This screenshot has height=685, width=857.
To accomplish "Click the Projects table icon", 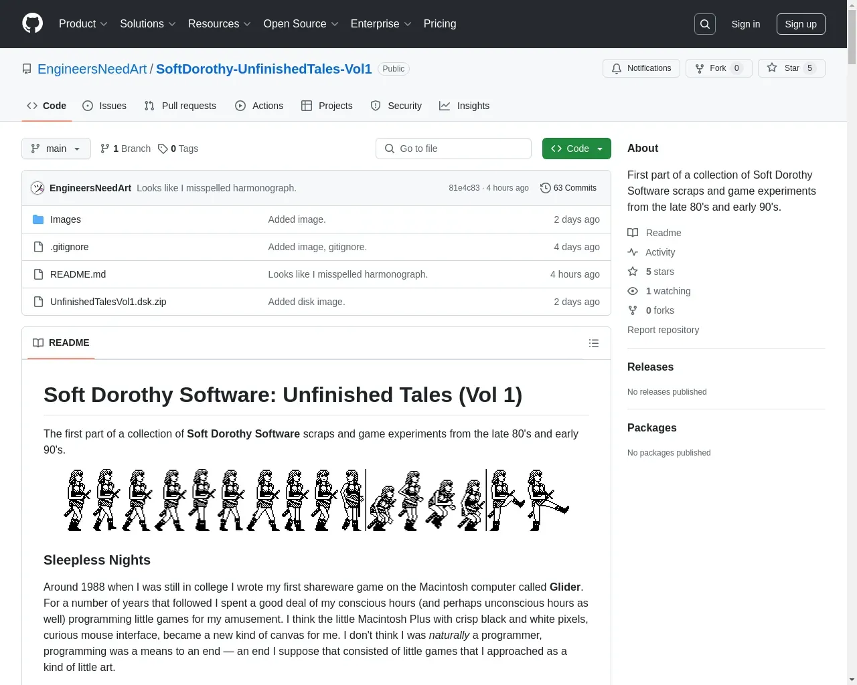I will coord(307,106).
